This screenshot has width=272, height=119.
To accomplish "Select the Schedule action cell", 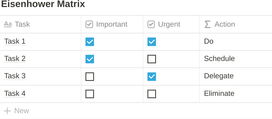I will point(219,59).
